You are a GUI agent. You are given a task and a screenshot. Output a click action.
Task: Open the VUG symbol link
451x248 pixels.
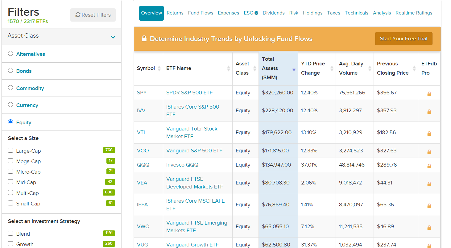pyautogui.click(x=143, y=245)
